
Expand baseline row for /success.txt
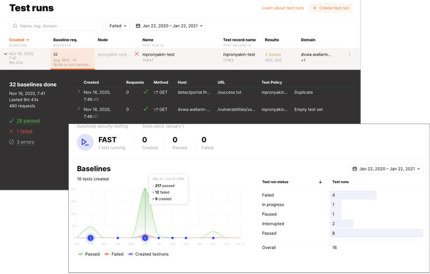pos(78,91)
